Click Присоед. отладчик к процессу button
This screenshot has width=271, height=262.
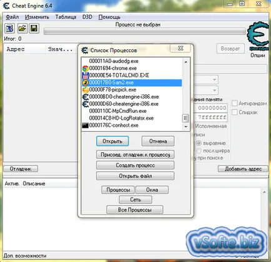(135, 155)
